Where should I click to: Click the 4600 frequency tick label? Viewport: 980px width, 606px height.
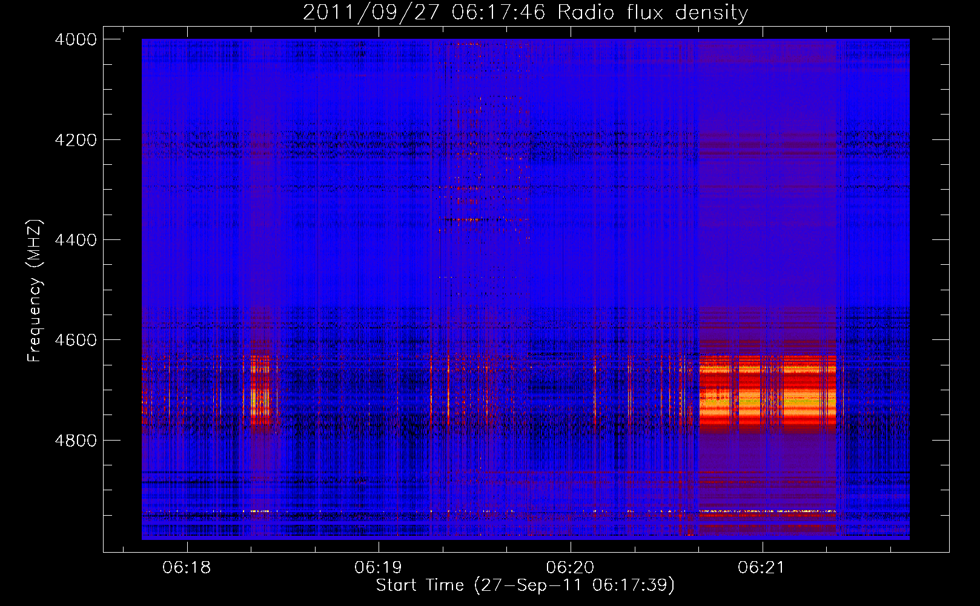click(76, 340)
